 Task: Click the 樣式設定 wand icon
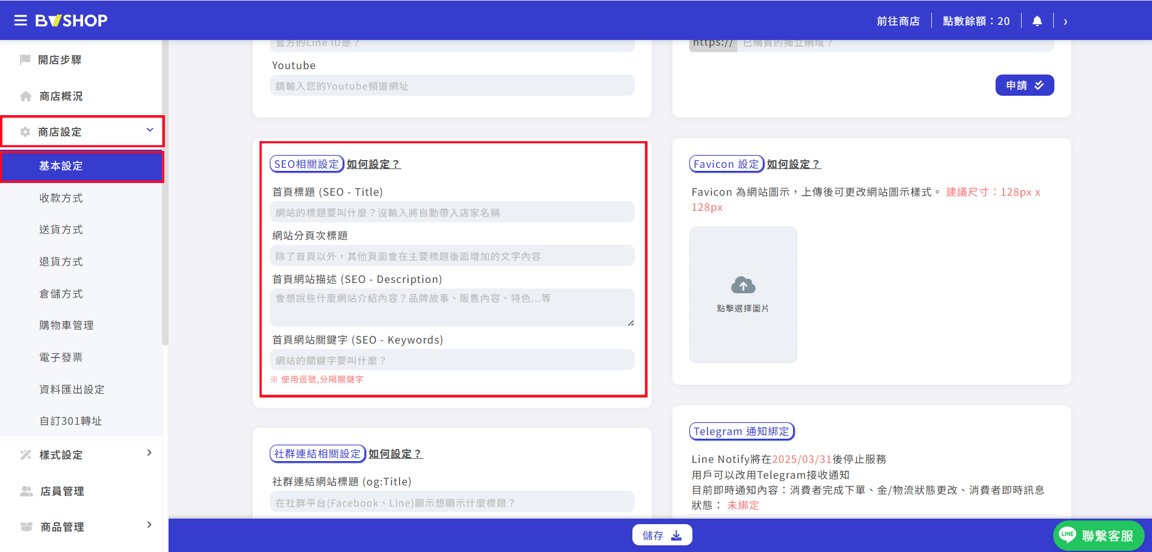(x=25, y=454)
